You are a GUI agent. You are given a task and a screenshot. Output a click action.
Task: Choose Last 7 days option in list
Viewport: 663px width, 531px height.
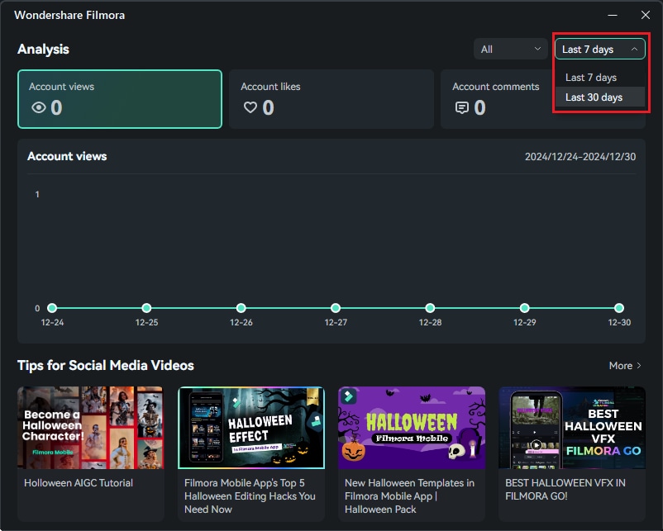[x=599, y=78]
